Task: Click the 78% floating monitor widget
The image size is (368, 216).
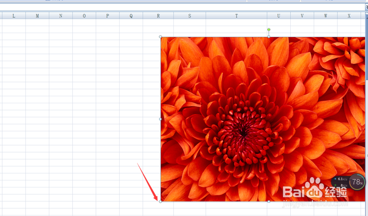Action: 357,182
